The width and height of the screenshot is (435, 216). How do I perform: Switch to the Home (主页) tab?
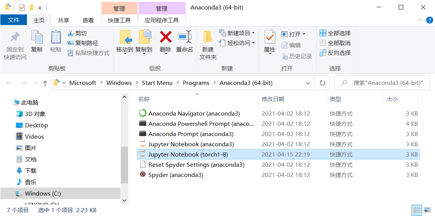[x=39, y=20]
